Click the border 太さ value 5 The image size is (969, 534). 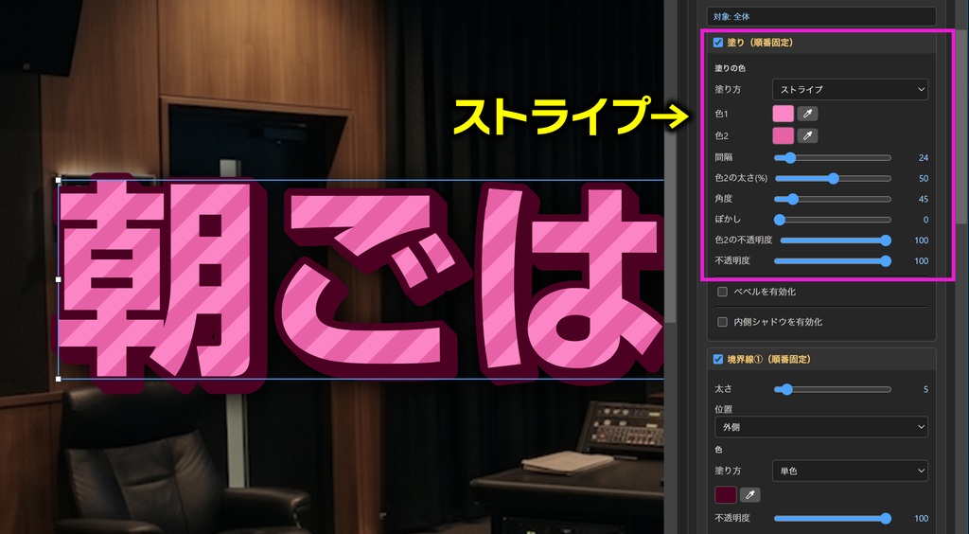point(925,389)
